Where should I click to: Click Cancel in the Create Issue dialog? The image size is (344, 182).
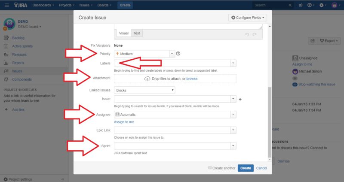(261, 168)
